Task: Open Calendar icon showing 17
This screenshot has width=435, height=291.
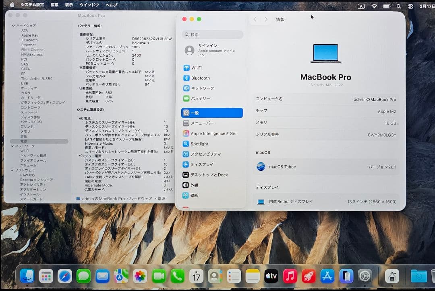Action: tap(196, 276)
